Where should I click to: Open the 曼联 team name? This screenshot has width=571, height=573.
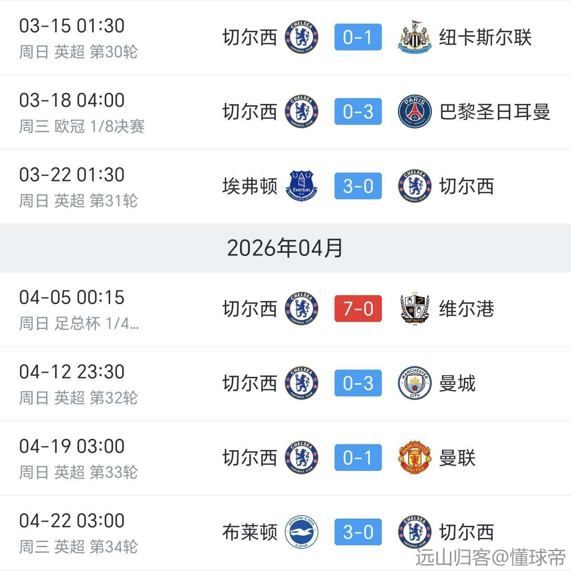[457, 458]
